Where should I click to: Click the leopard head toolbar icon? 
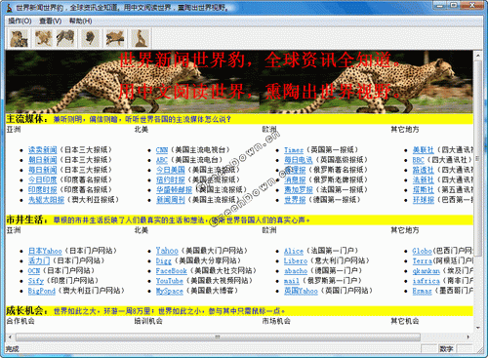pyautogui.click(x=90, y=38)
